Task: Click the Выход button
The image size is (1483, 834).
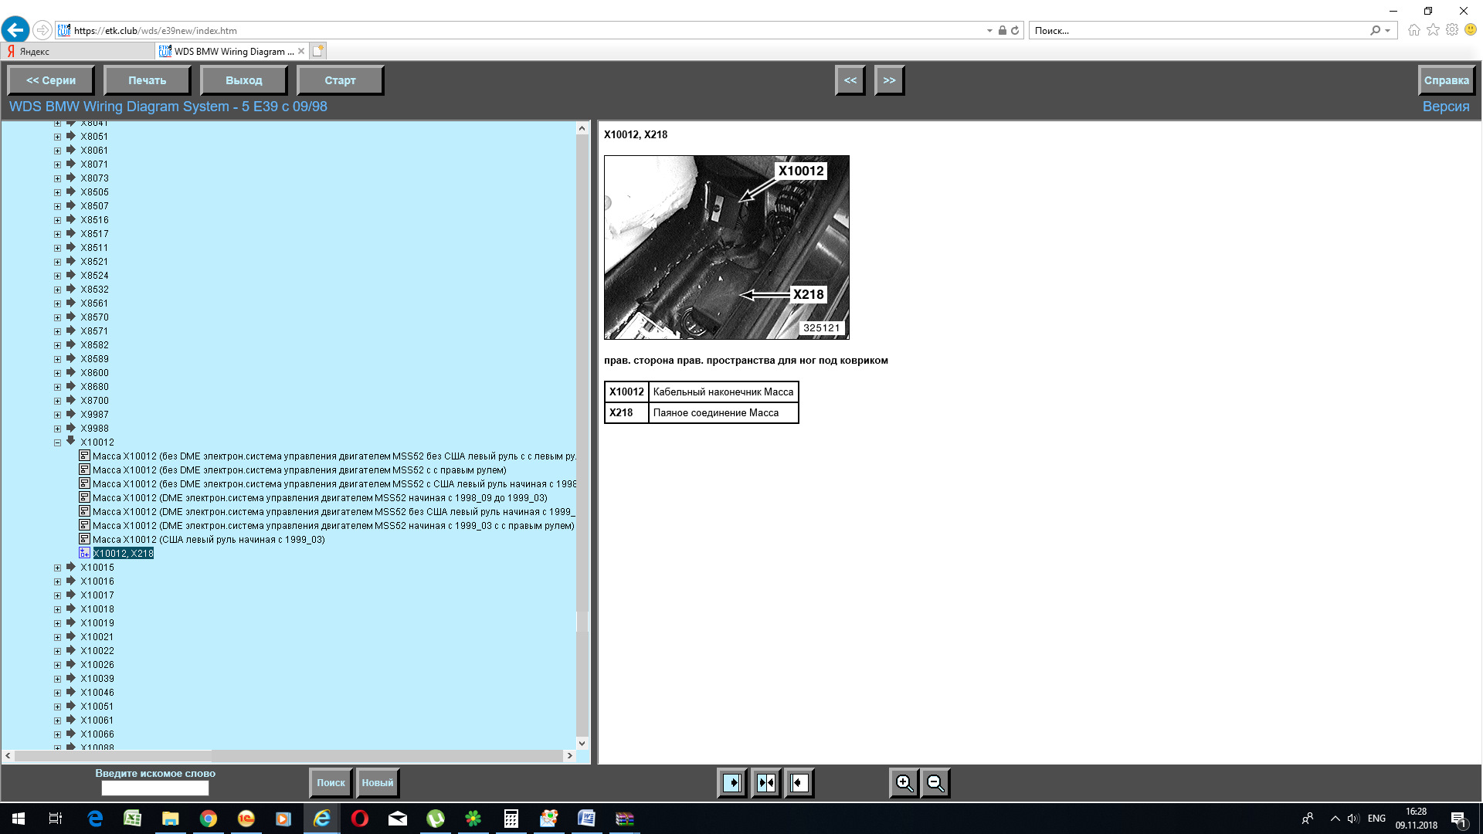Action: pyautogui.click(x=243, y=80)
